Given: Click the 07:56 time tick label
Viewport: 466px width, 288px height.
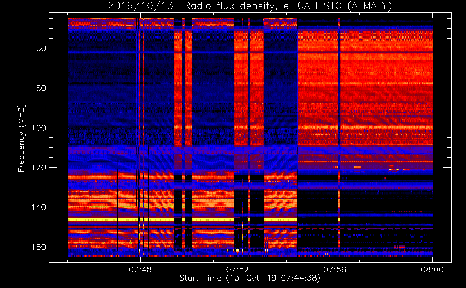Looking at the screenshot, I should [335, 270].
